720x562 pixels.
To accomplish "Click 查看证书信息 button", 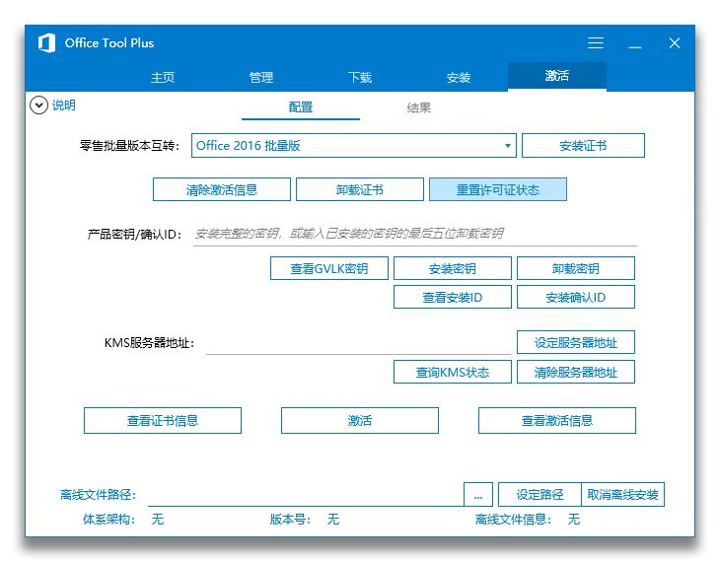I will tap(163, 421).
